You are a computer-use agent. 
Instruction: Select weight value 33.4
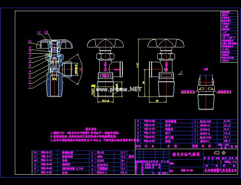(x=124, y=172)
